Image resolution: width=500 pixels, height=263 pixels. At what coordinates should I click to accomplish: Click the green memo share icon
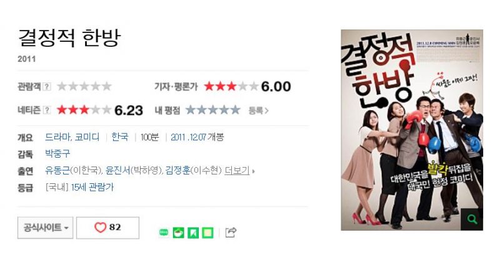(x=207, y=233)
